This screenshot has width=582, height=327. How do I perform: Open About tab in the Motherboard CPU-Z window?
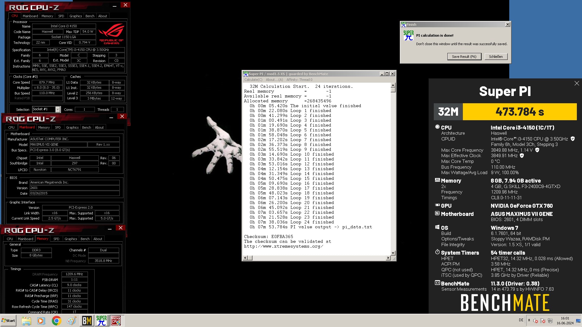click(x=99, y=127)
